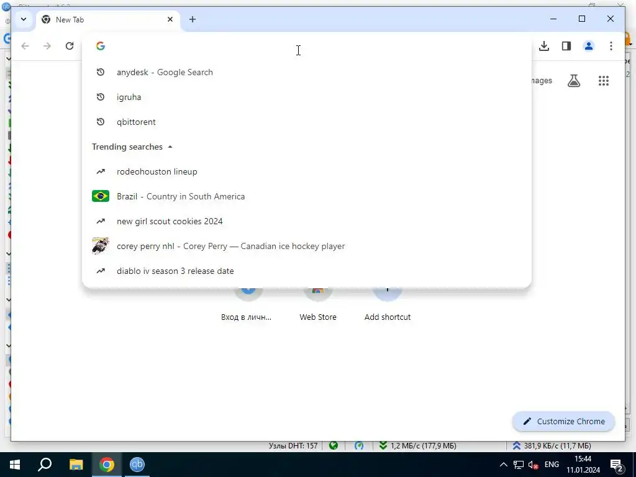Screen dimensions: 636x477
Task: Select anydesk - Google Search suggestion
Action: pyautogui.click(x=307, y=72)
